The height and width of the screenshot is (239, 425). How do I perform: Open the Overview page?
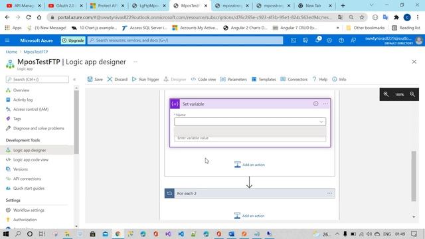pyautogui.click(x=21, y=90)
